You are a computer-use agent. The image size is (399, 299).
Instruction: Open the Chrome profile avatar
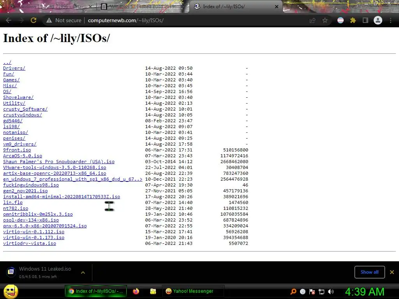pos(378,20)
